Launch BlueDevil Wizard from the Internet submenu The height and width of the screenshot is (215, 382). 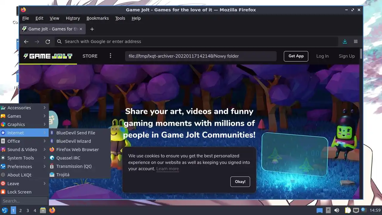80,141
